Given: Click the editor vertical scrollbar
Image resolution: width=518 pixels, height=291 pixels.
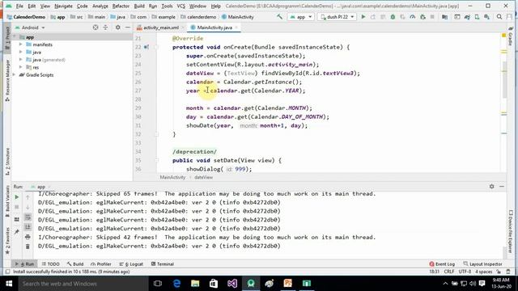Looking at the screenshot, I should click(504, 79).
